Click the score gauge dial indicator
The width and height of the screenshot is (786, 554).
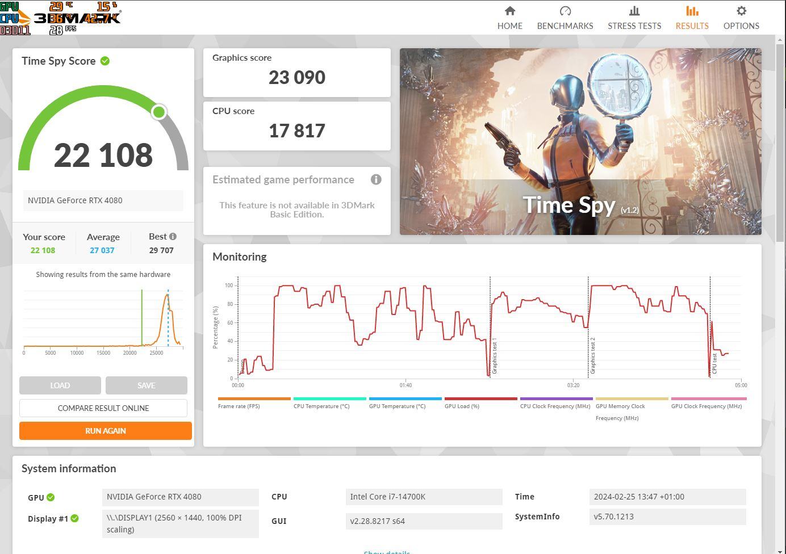tap(159, 112)
